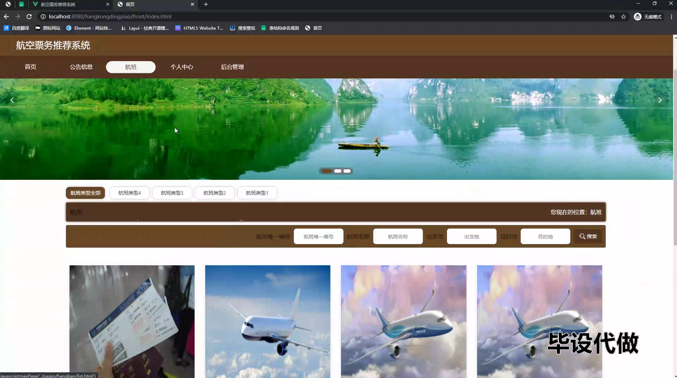Select the first carousel indicator
677x378 pixels.
pyautogui.click(x=327, y=171)
